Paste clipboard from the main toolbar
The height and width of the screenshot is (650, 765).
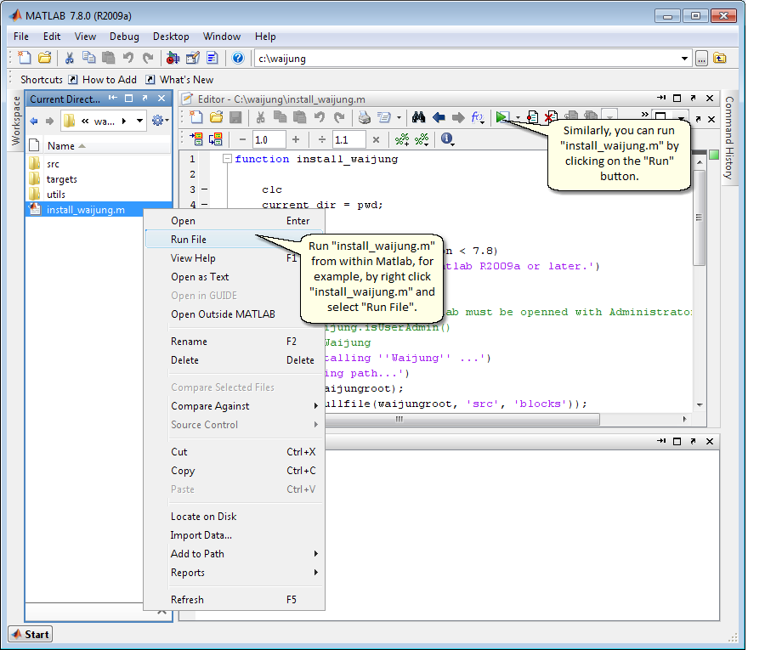[x=108, y=58]
